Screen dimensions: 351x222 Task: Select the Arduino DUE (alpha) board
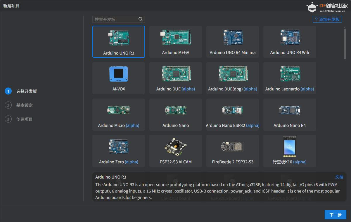(176, 78)
